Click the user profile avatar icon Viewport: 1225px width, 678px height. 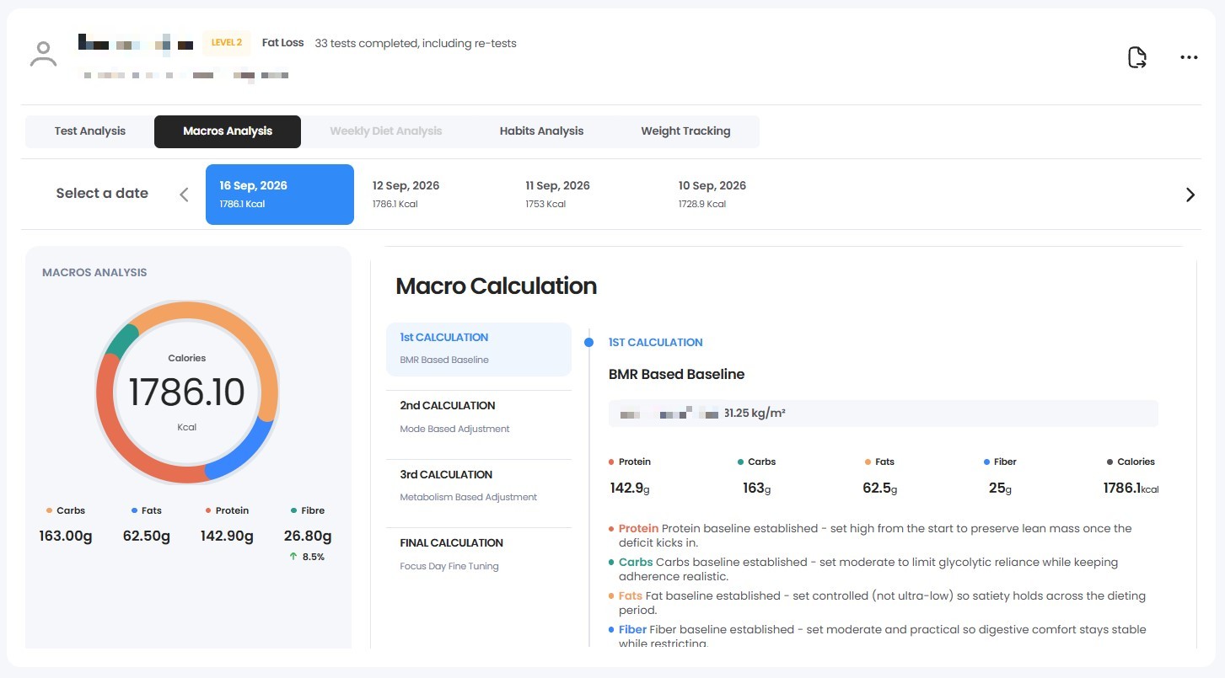point(43,53)
